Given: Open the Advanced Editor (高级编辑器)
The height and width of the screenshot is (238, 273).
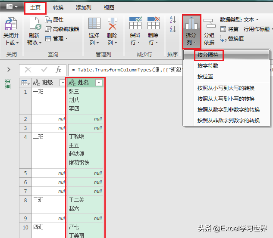Looking at the screenshot, I should [x=62, y=29].
